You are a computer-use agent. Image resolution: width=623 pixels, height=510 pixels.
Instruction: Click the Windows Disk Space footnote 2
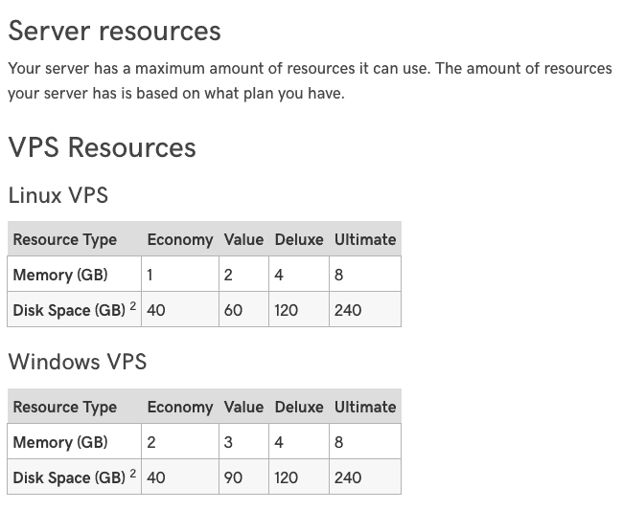[133, 473]
